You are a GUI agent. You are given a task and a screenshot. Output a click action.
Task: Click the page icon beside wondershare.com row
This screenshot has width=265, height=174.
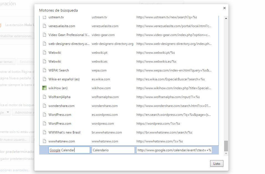pyautogui.click(x=44, y=106)
